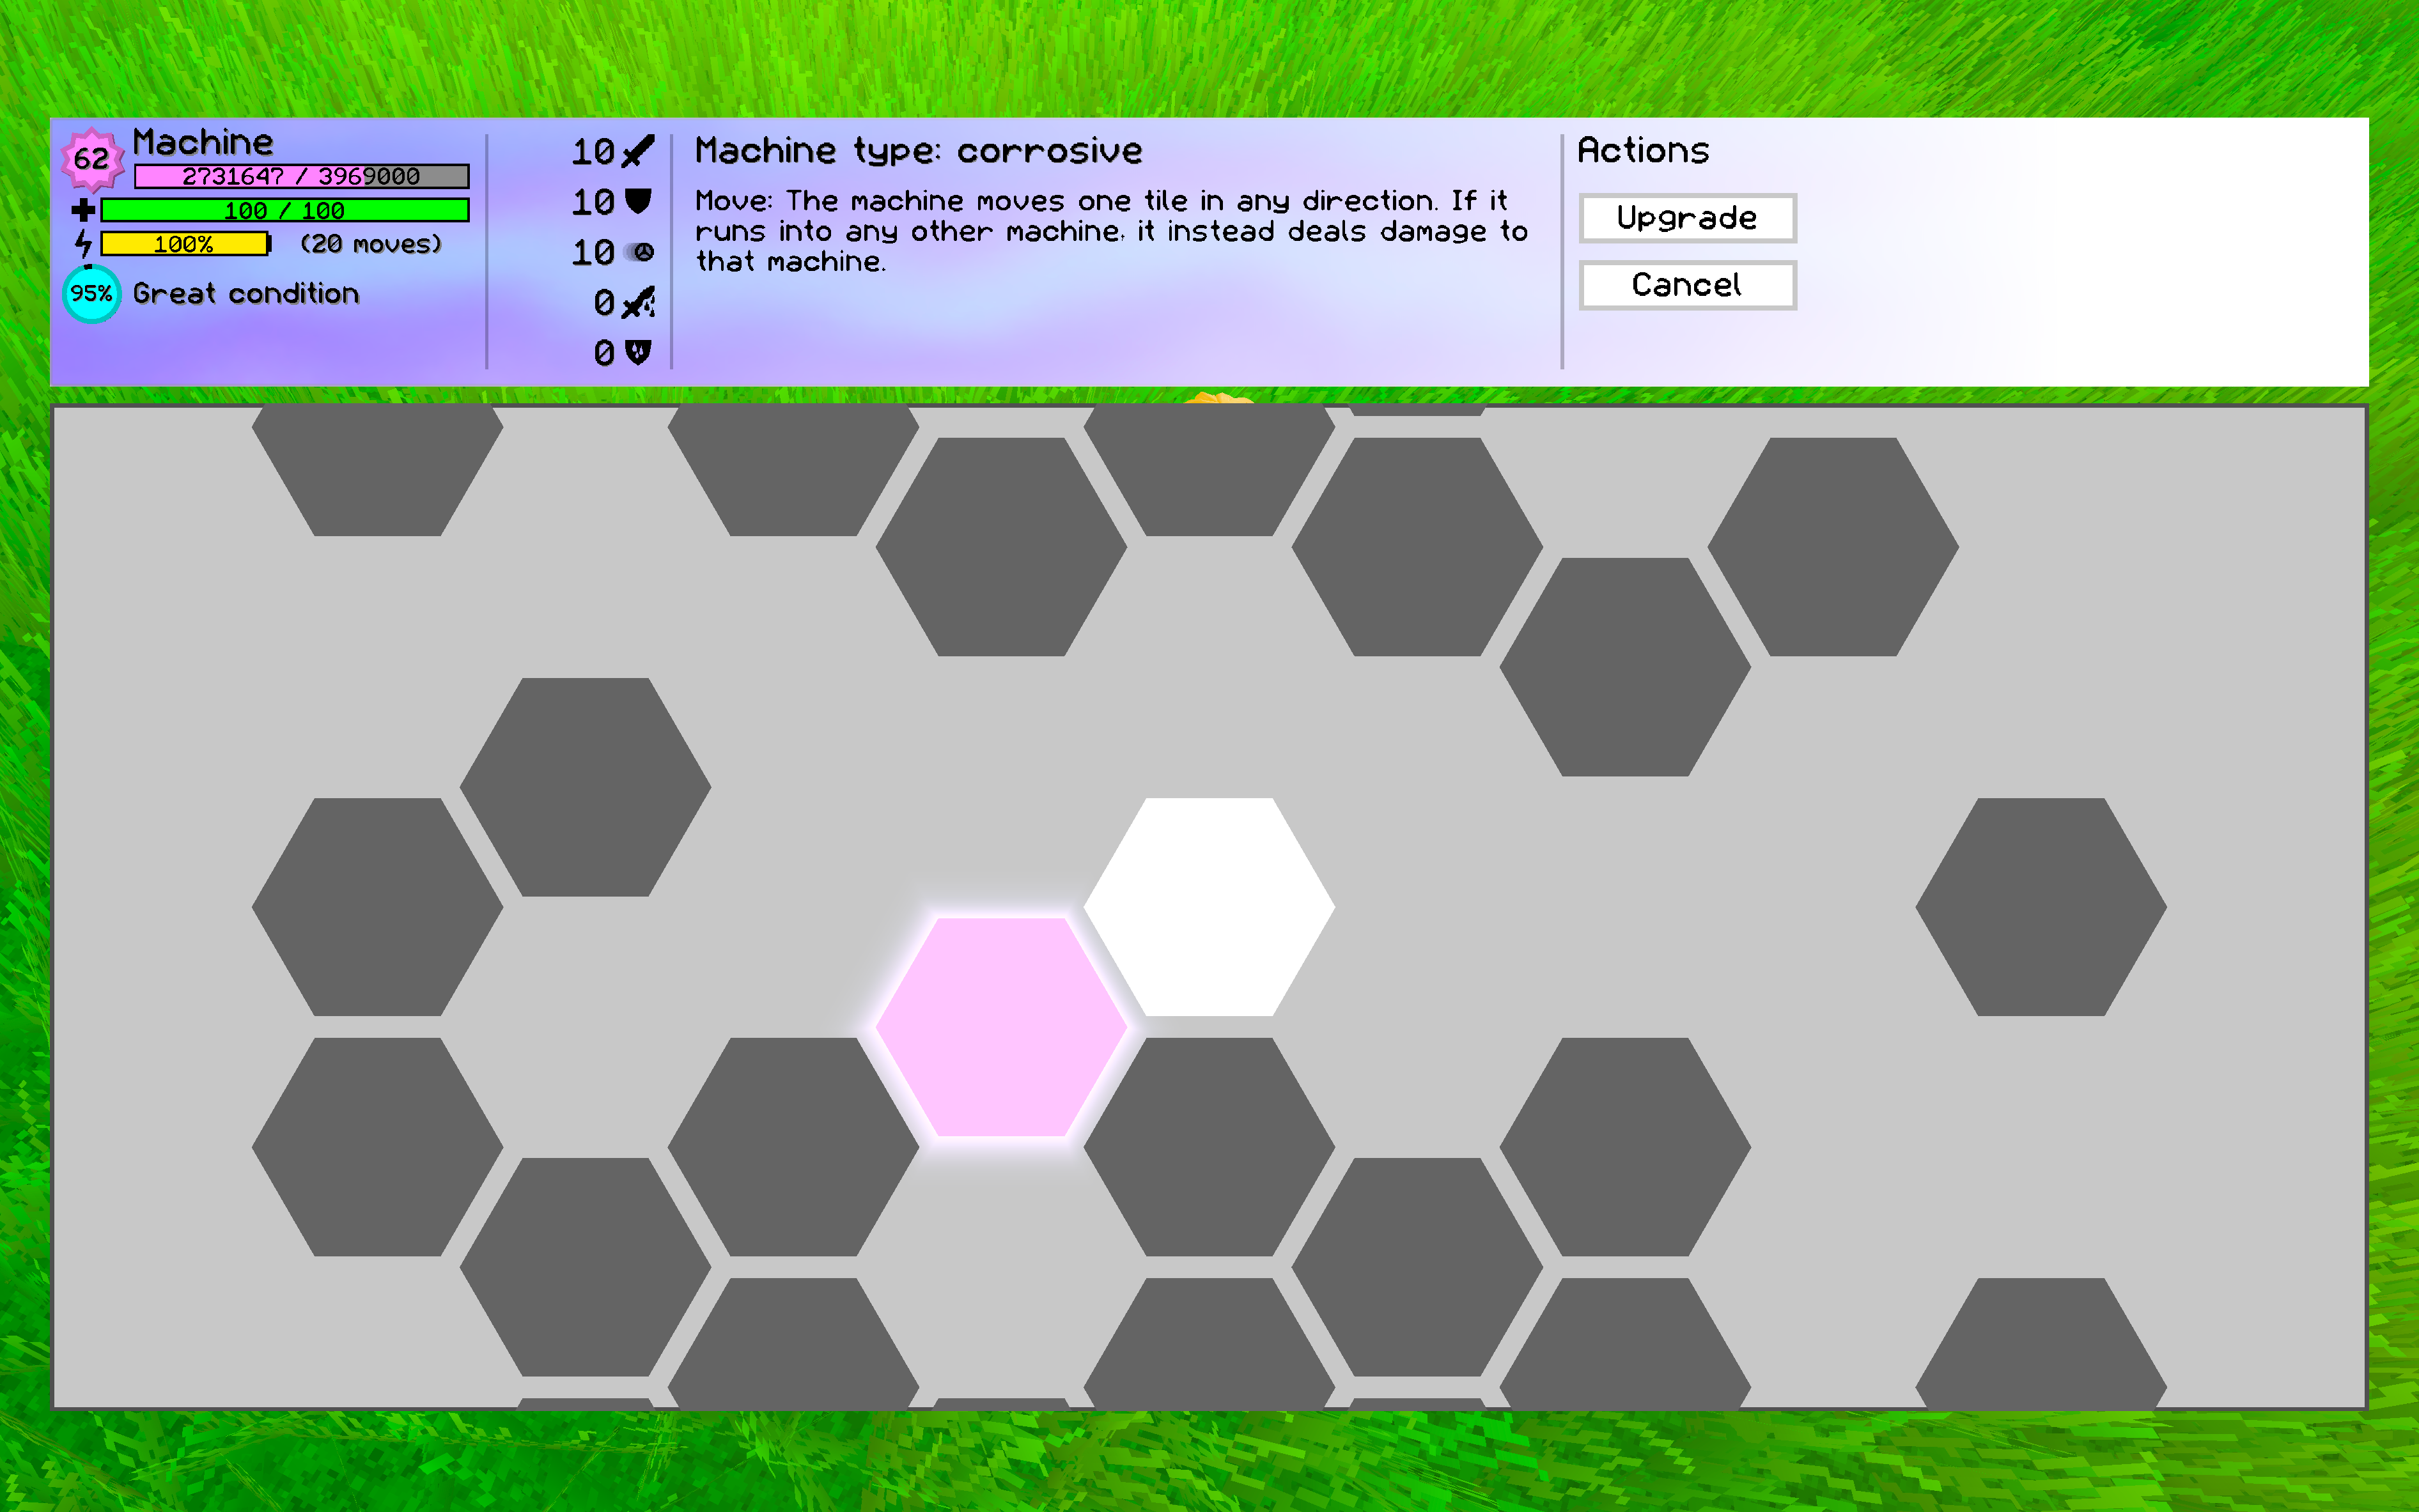This screenshot has width=2419, height=1512.
Task: Click the dripping sword corrosive attack icon
Action: 637,302
